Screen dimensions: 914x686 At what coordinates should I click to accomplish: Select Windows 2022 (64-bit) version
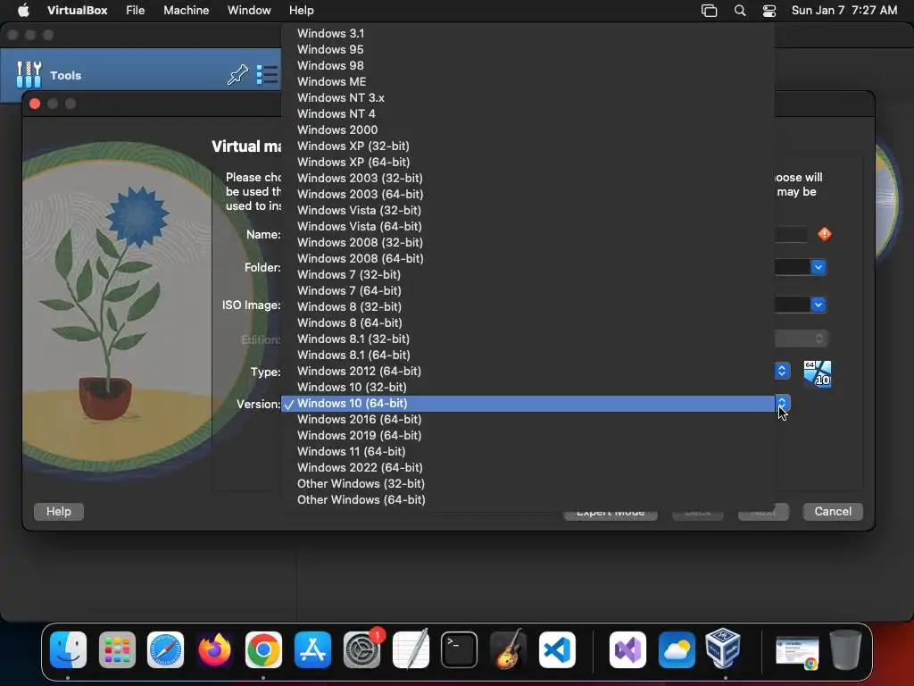528,468
